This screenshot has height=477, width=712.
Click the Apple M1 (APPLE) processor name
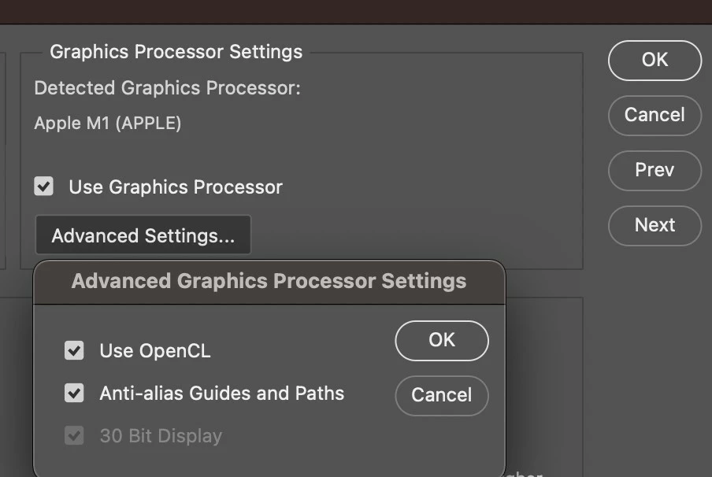click(108, 124)
